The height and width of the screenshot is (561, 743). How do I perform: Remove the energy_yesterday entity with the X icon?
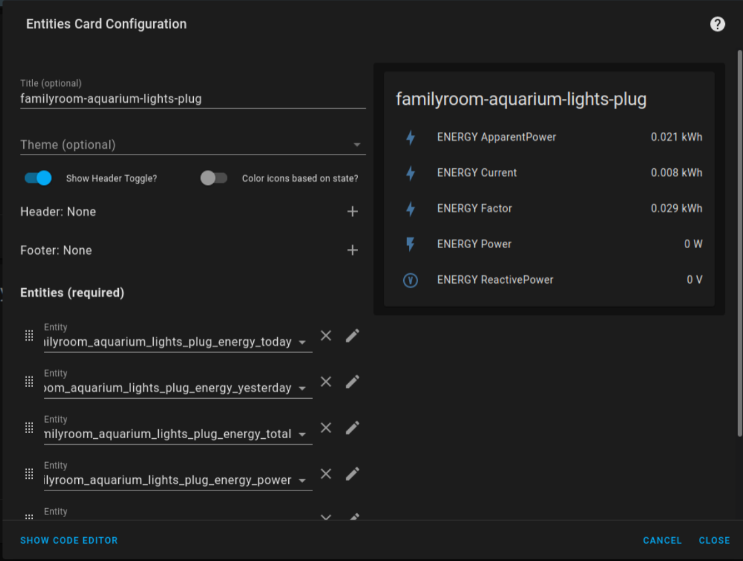pos(326,381)
